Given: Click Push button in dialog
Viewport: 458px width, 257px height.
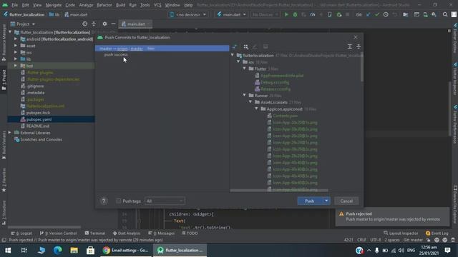Looking at the screenshot, I should [x=310, y=201].
